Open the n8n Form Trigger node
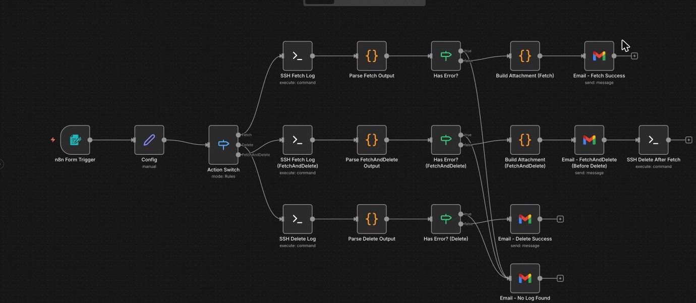Viewport: 696px width, 303px height. pos(75,140)
